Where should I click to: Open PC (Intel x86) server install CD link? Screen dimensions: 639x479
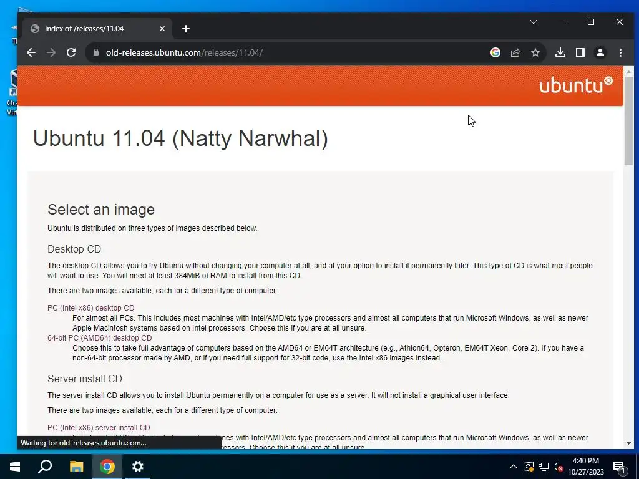point(99,428)
